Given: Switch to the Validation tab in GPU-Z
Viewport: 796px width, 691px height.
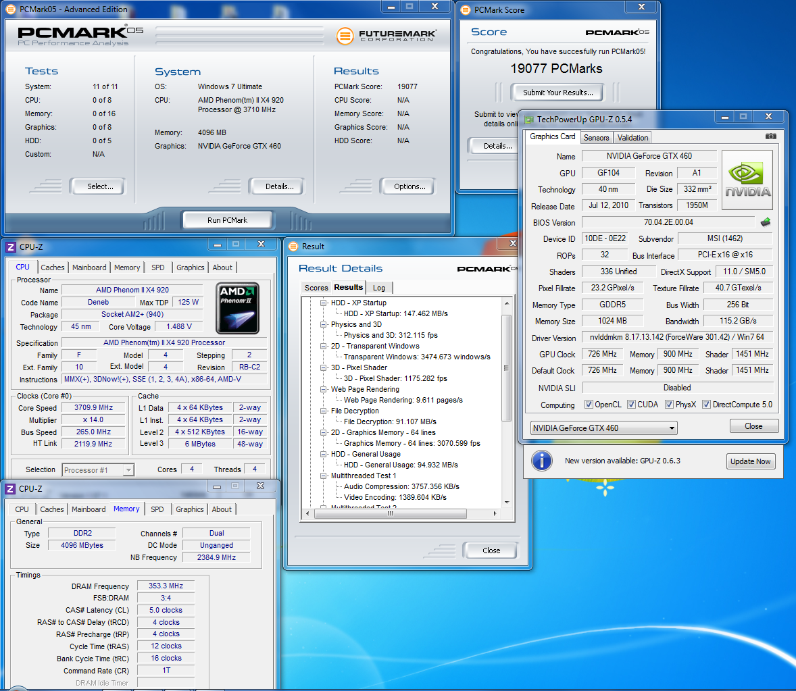Looking at the screenshot, I should click(x=632, y=138).
